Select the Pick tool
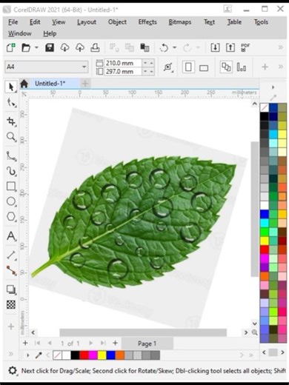Viewport: 289px width, 385px height. [11, 87]
